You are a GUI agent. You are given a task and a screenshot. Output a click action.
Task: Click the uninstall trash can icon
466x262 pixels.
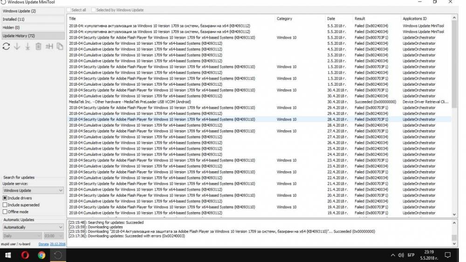point(38,46)
